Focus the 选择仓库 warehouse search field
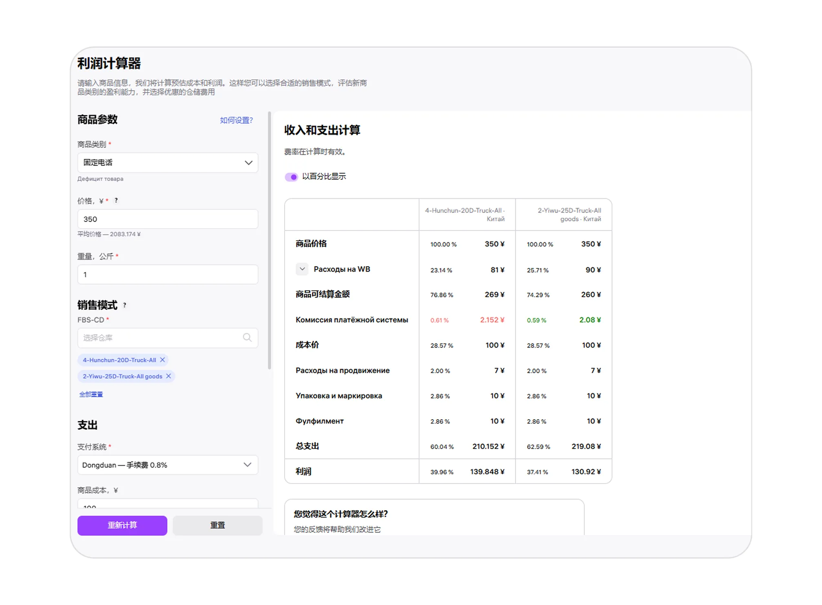The image size is (822, 605). [x=168, y=338]
